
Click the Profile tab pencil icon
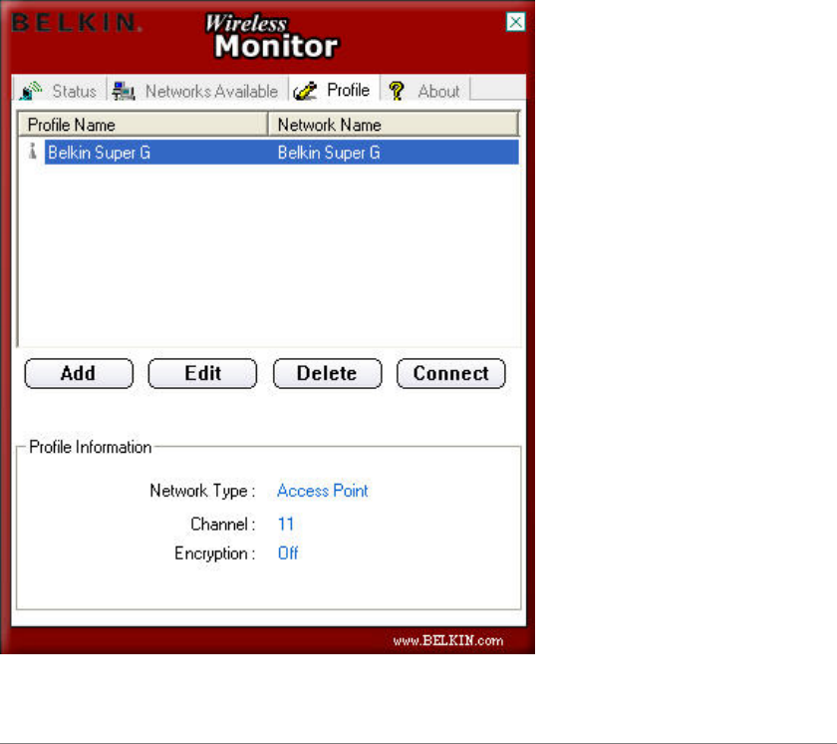(305, 91)
